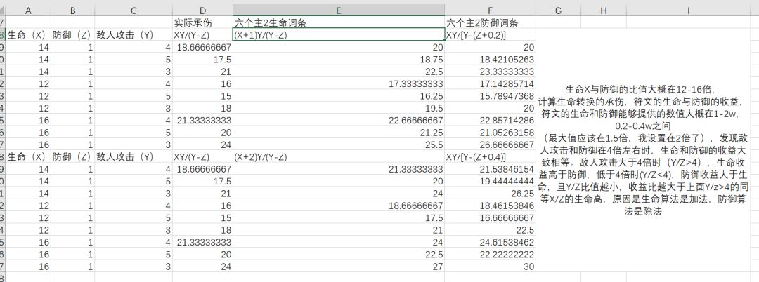Viewport: 759px width, 282px height.
Task: Select column C header
Action: [x=134, y=11]
